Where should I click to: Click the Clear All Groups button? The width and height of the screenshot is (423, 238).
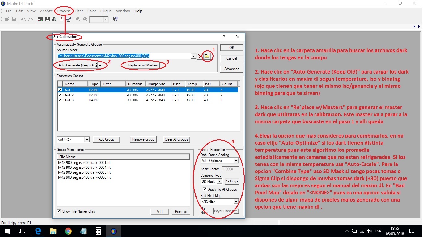[176, 140]
